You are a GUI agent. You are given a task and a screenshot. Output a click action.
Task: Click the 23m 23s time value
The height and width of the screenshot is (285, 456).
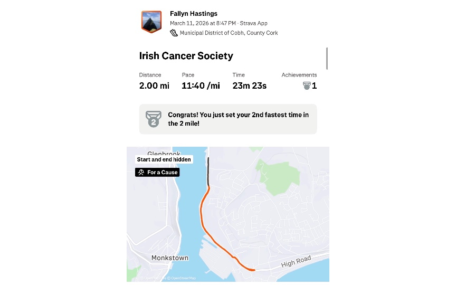pyautogui.click(x=250, y=85)
